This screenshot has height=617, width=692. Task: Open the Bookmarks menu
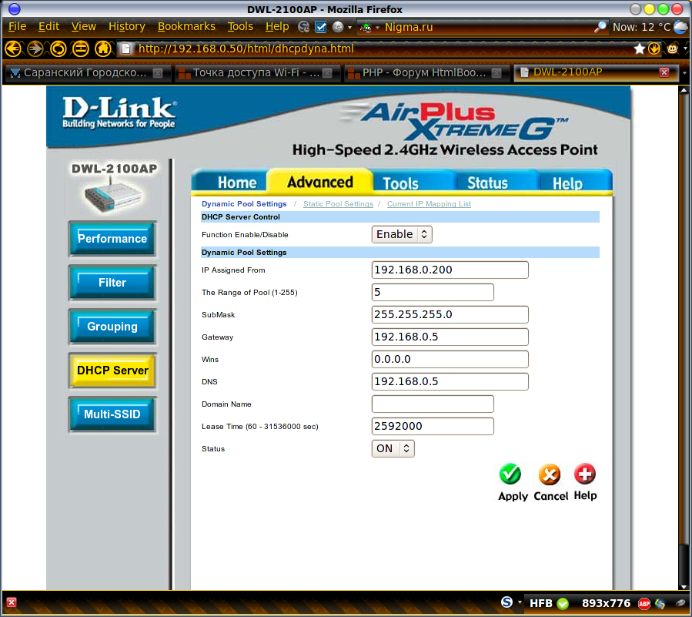(x=186, y=27)
